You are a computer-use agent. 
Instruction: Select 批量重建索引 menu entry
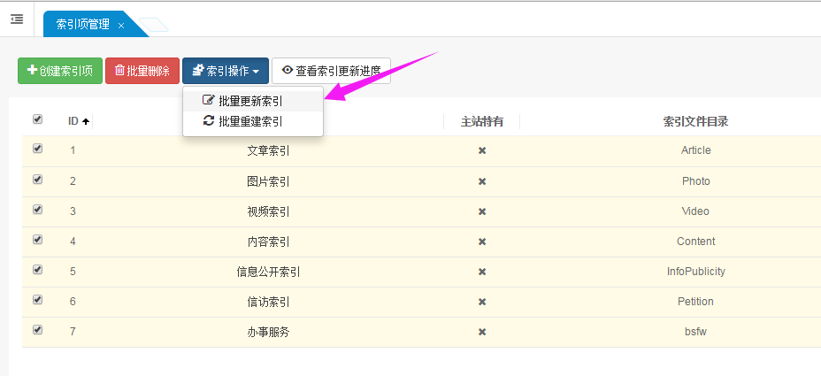pyautogui.click(x=251, y=121)
